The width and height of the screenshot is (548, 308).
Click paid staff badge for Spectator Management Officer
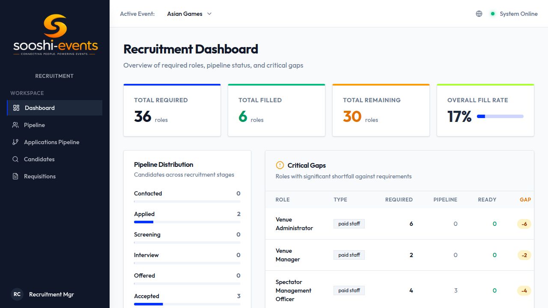pos(349,290)
